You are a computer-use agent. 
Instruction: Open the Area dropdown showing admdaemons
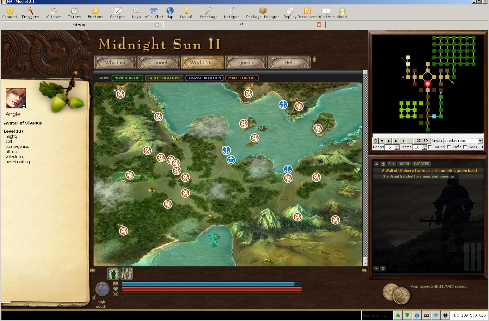pos(463,141)
